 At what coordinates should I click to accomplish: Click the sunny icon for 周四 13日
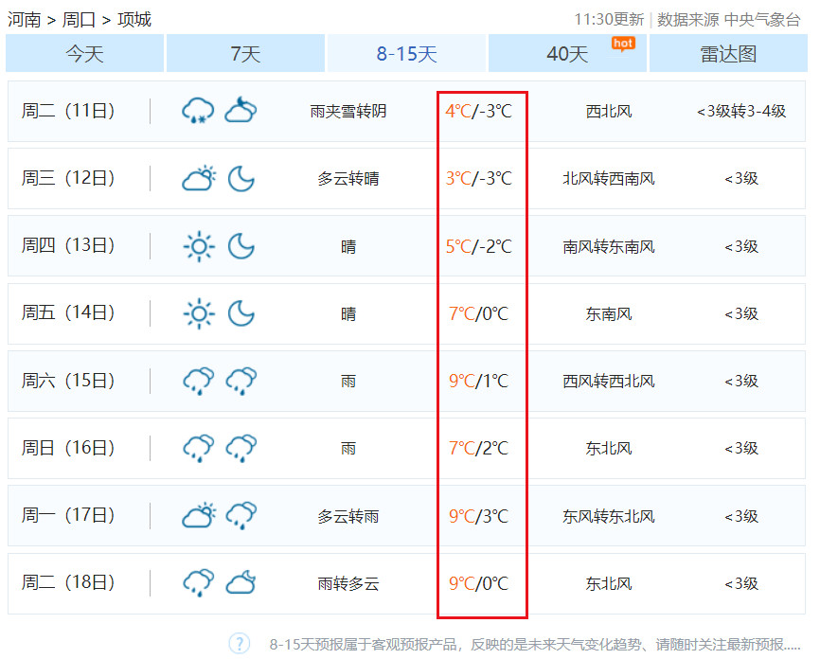click(198, 246)
